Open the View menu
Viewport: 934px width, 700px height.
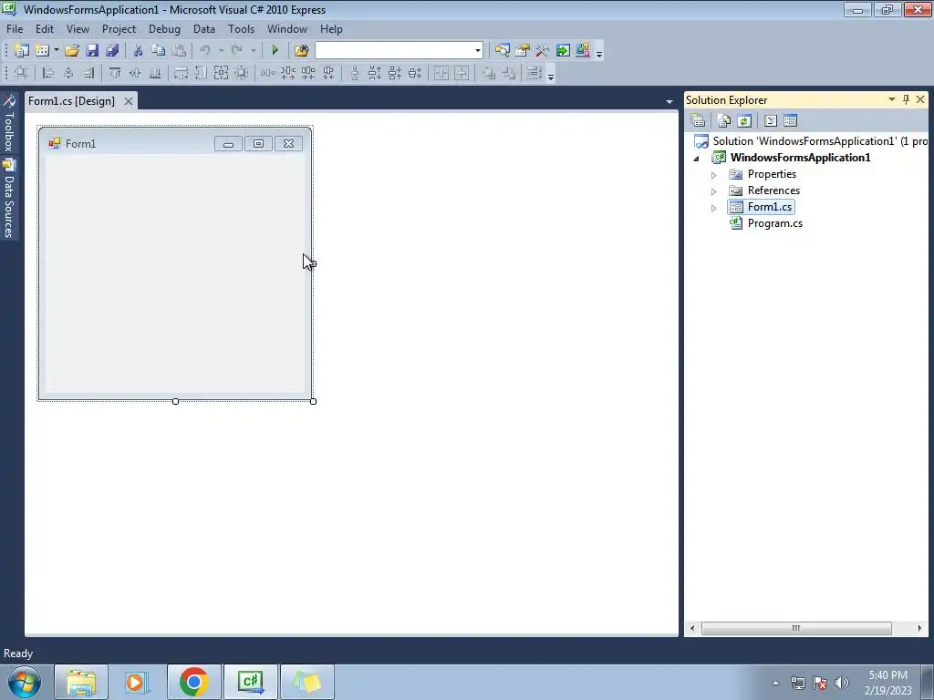[78, 29]
